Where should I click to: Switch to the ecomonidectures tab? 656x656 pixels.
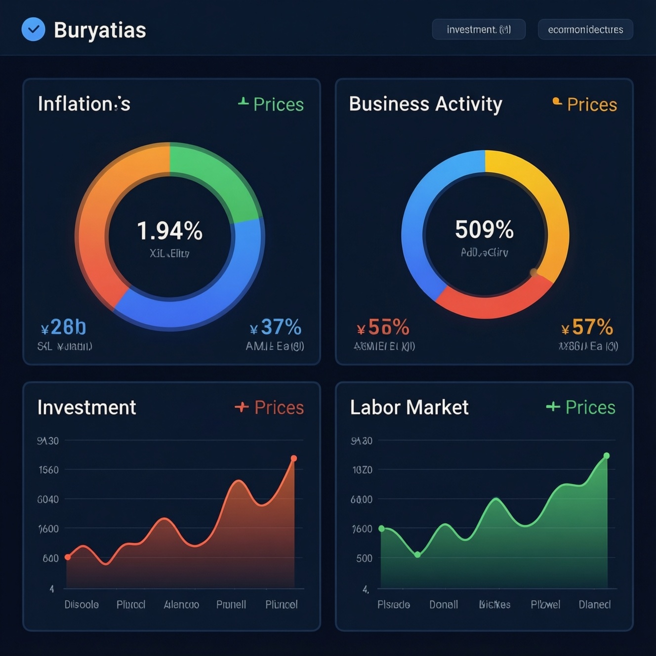point(585,30)
